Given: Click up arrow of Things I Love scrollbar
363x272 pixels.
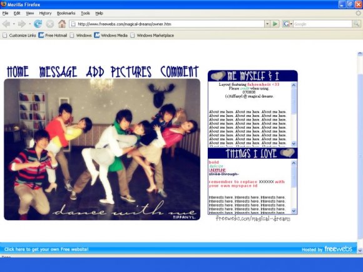Looking at the screenshot, I should [294, 163].
